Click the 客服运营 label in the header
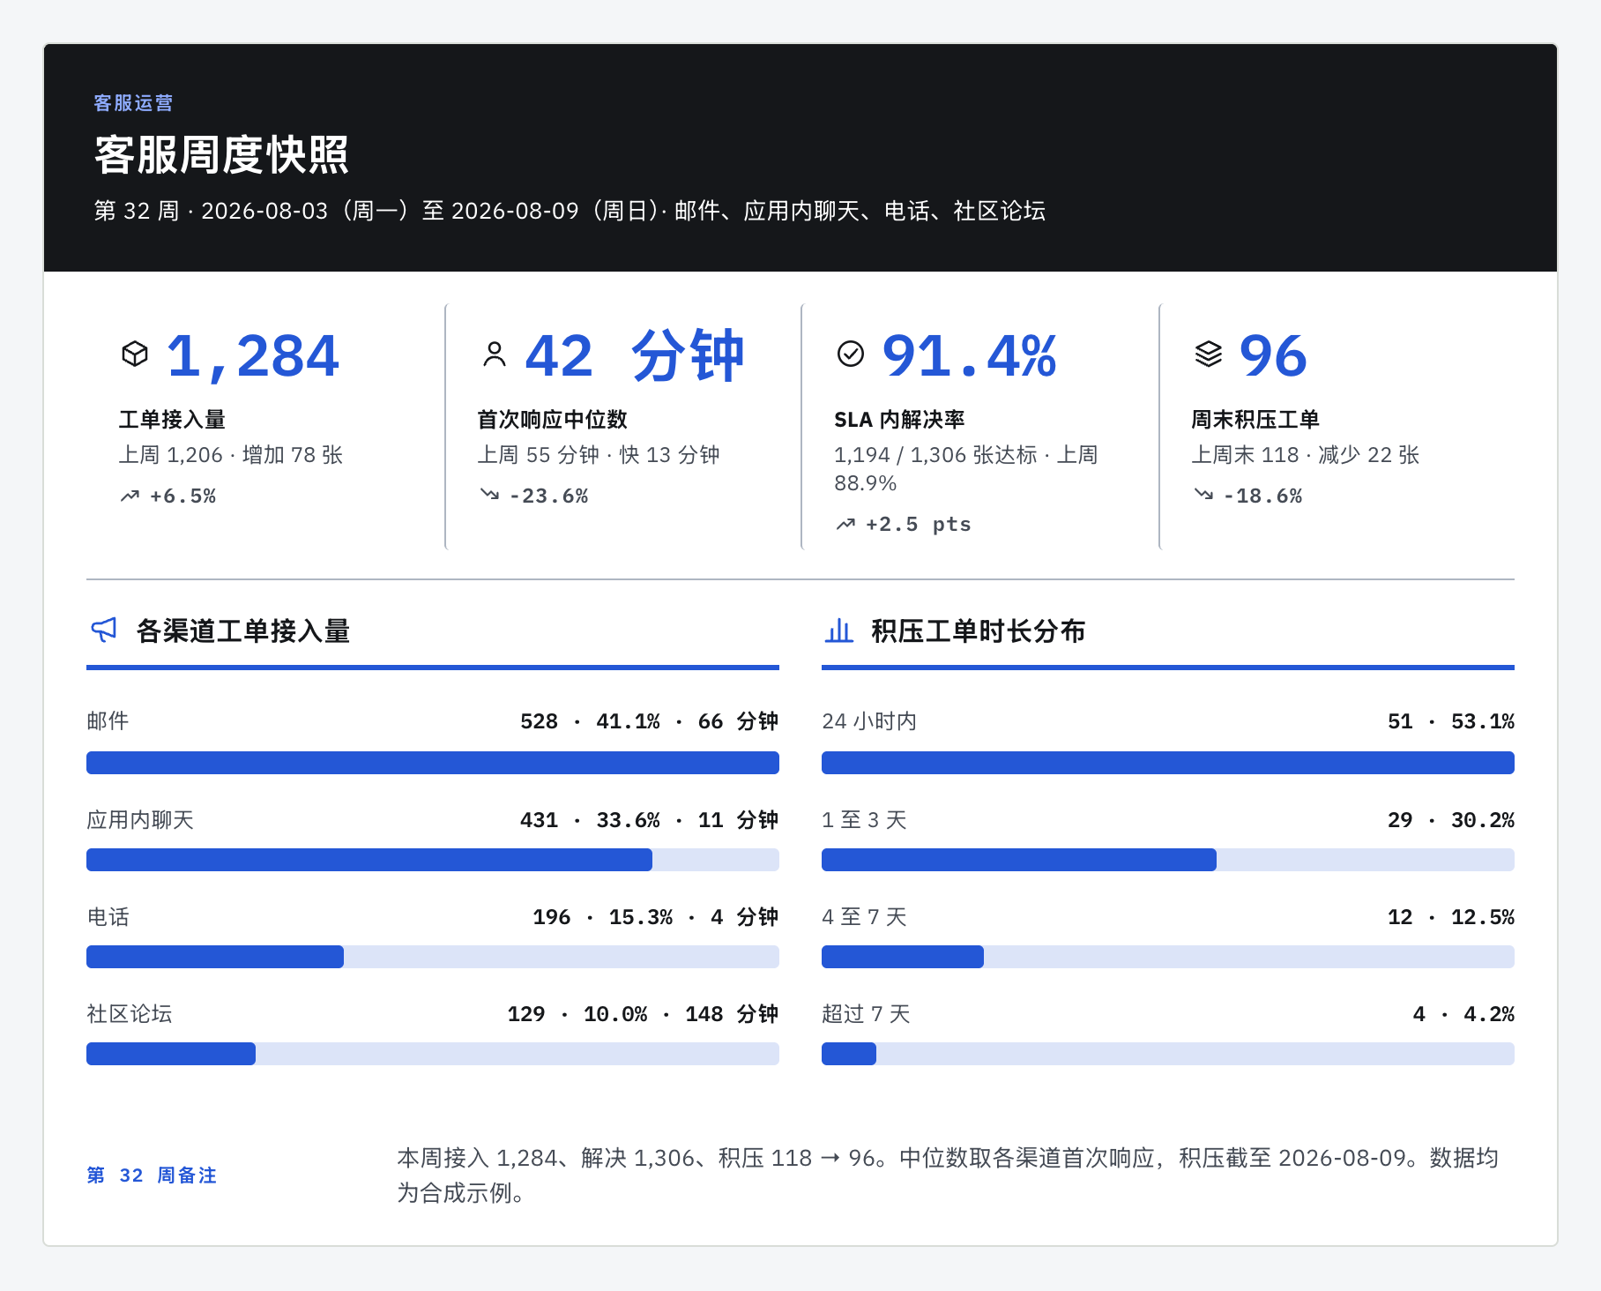Image resolution: width=1601 pixels, height=1291 pixels. (x=133, y=103)
